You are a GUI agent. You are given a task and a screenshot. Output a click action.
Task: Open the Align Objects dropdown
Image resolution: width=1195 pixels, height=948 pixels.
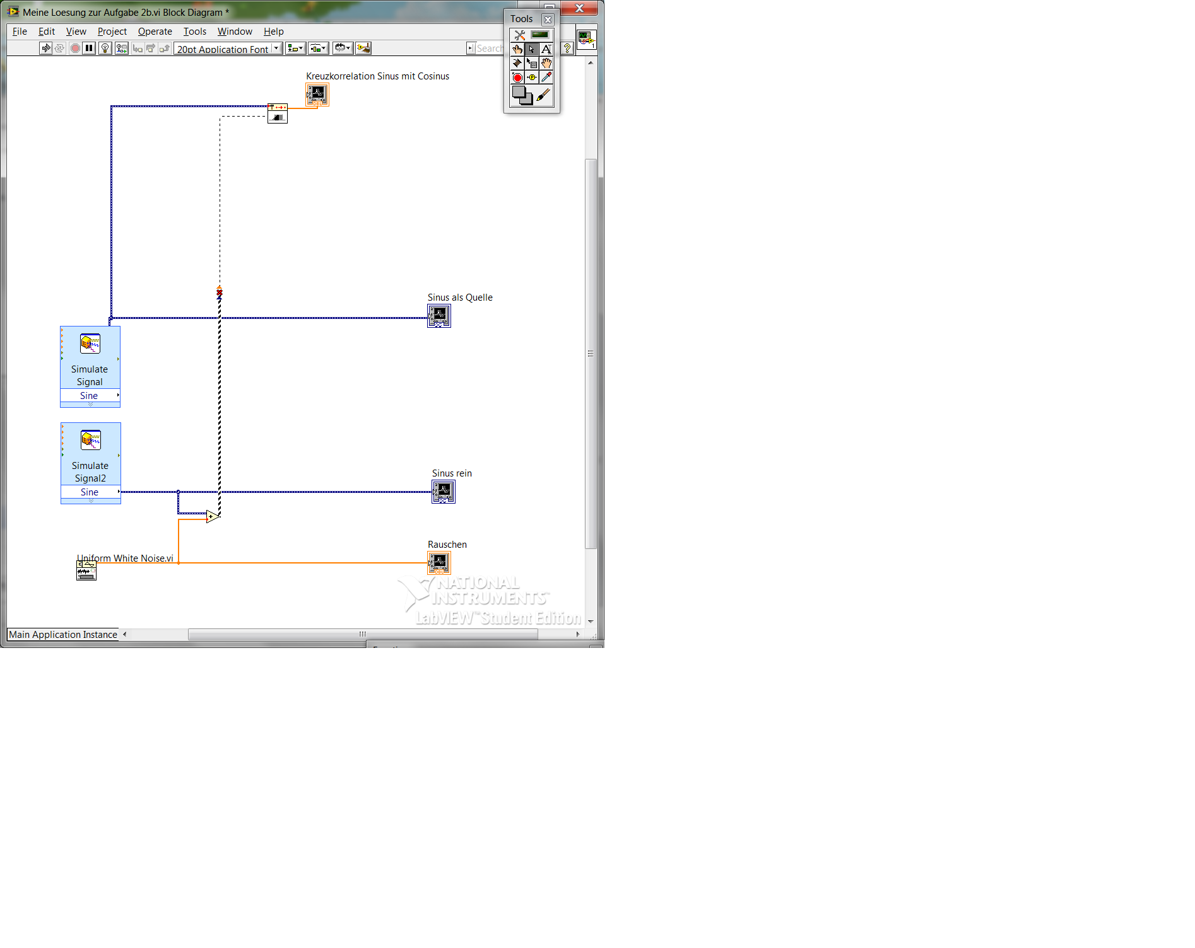(295, 49)
